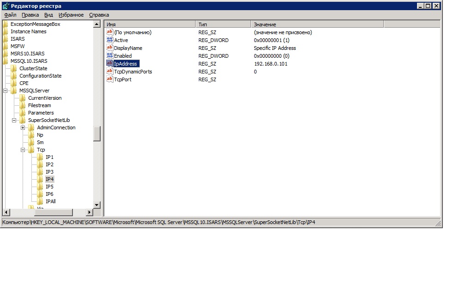Click the DWORD icon of Active value
465x291 pixels.
110,40
